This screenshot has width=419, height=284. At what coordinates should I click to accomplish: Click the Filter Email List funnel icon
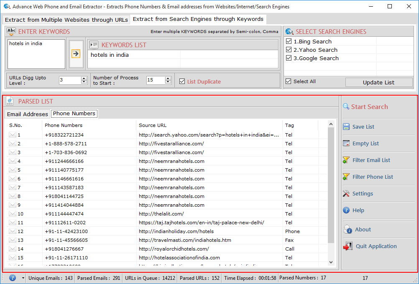(x=346, y=160)
